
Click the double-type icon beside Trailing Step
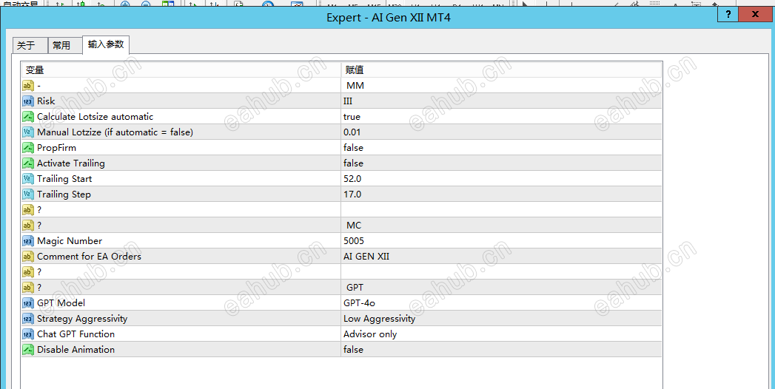tap(27, 194)
